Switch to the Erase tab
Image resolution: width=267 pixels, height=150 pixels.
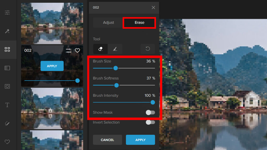click(x=139, y=23)
